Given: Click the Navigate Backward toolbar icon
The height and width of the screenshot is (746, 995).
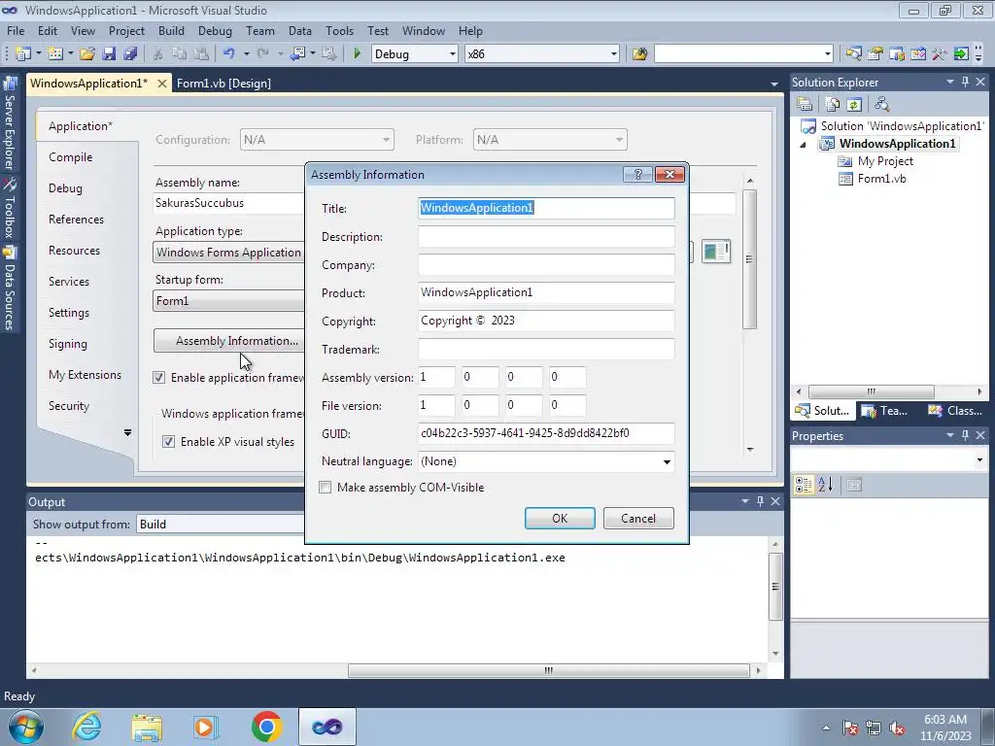Looking at the screenshot, I should (297, 54).
